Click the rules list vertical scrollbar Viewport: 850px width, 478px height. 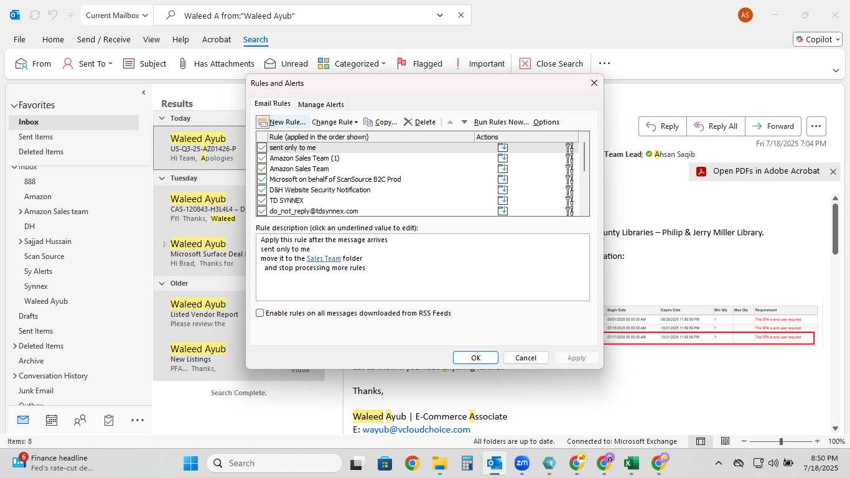pyautogui.click(x=584, y=157)
